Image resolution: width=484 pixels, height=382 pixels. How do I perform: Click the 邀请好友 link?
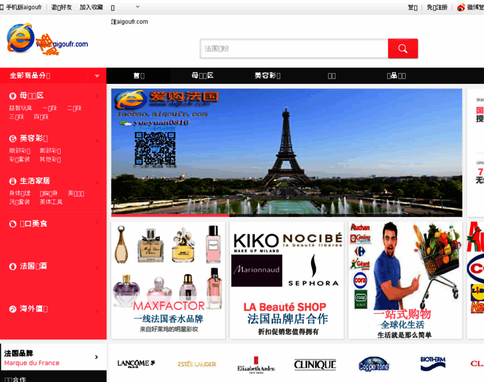click(x=61, y=7)
